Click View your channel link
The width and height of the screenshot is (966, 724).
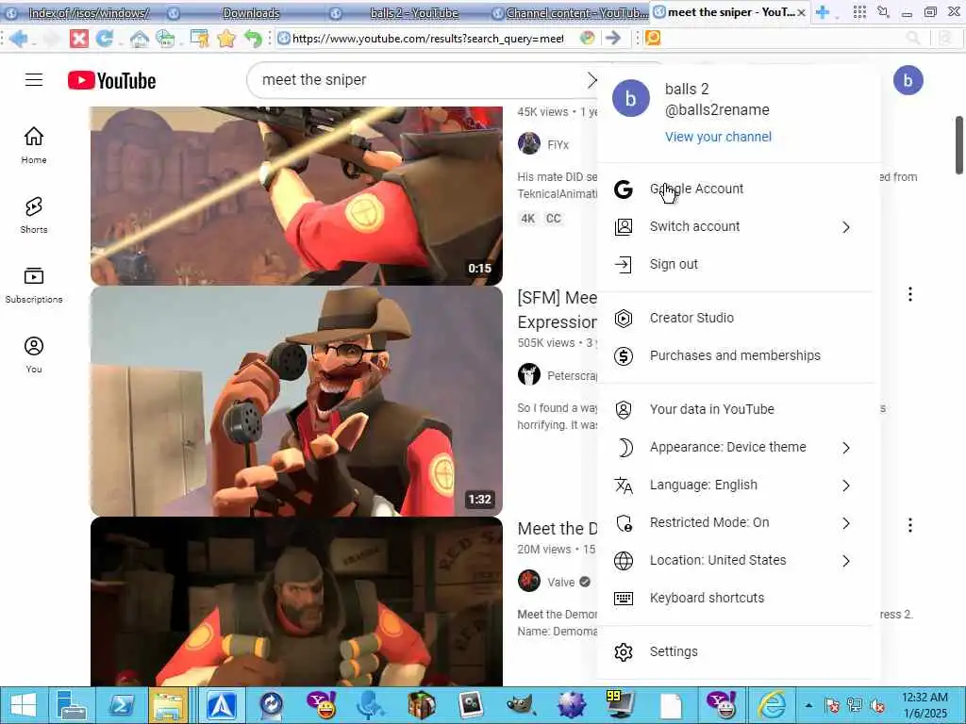718,137
